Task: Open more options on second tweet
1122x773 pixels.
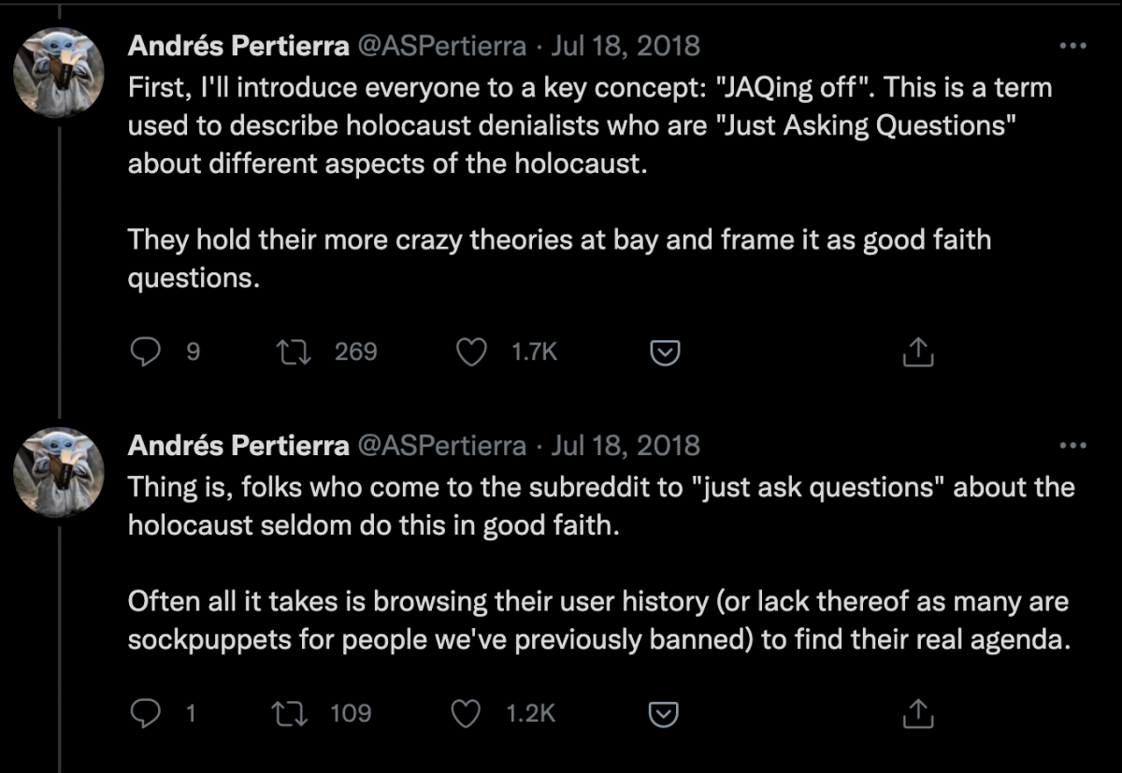Action: point(1072,446)
